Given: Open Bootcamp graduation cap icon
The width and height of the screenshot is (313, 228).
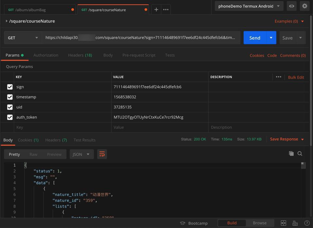Looking at the screenshot, I should [183, 223].
